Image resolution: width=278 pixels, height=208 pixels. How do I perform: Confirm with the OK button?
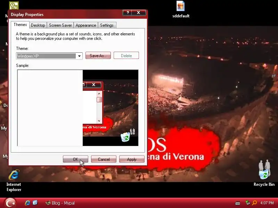tap(75, 159)
